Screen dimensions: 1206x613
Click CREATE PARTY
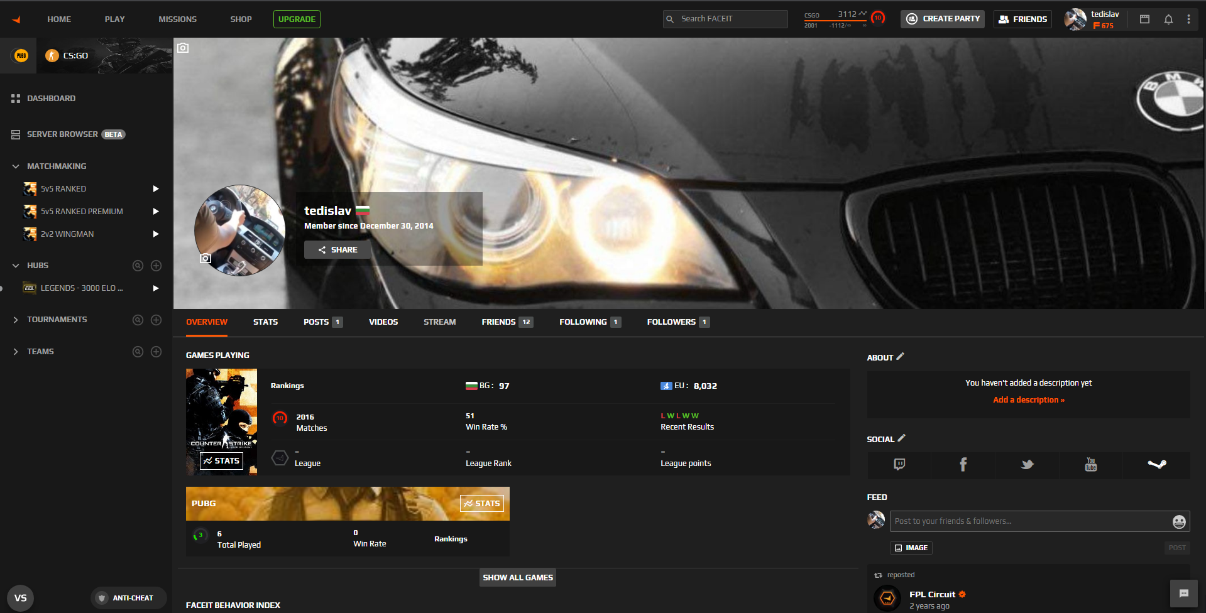click(x=943, y=19)
